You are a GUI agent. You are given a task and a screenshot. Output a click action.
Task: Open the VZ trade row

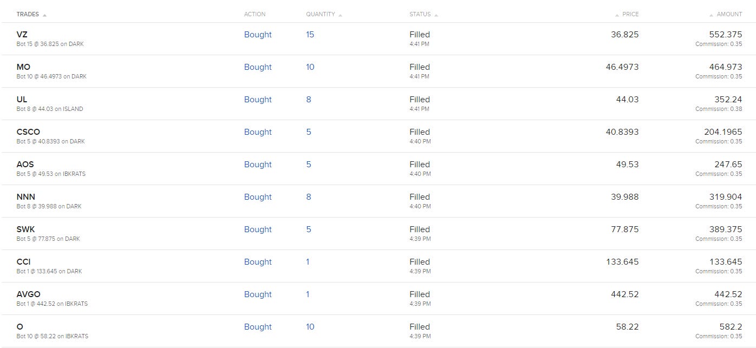(378, 39)
